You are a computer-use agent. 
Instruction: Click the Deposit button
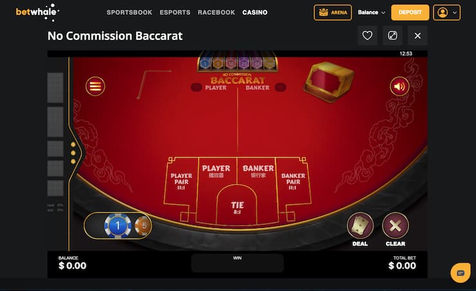pyautogui.click(x=410, y=12)
